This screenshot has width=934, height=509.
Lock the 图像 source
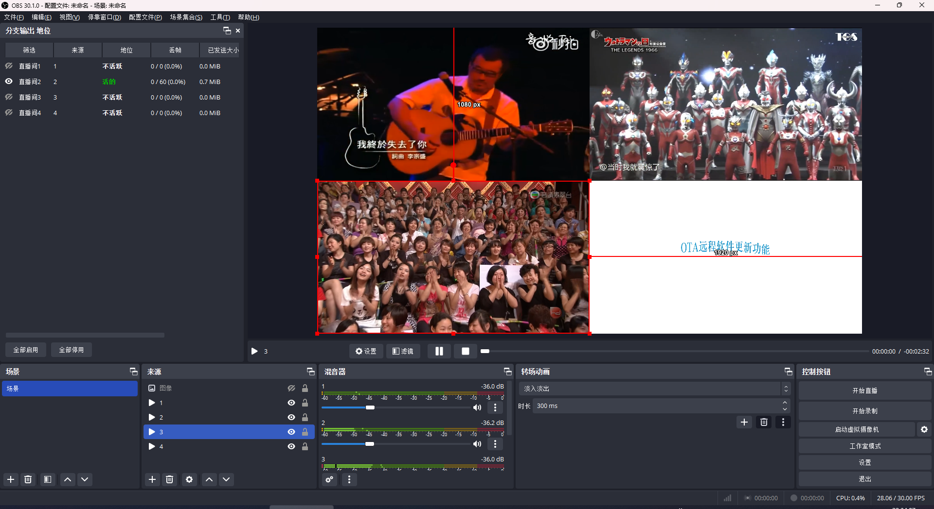click(305, 388)
